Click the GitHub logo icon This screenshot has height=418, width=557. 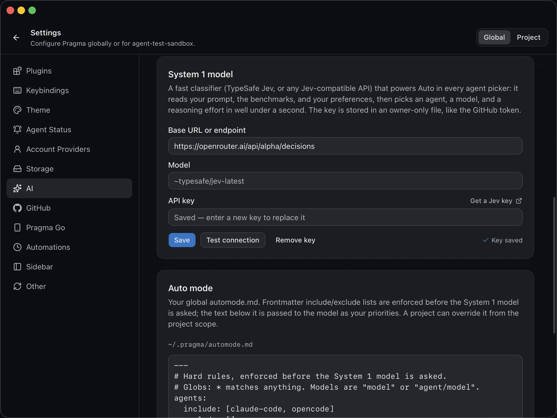coord(17,208)
